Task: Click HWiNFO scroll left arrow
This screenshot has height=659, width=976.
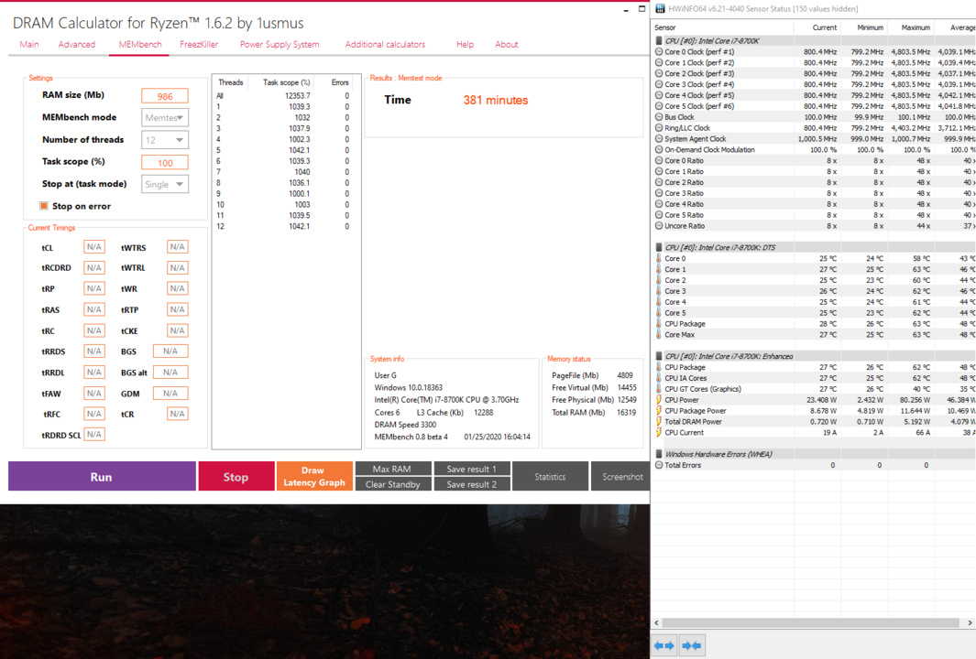Action: (657, 622)
